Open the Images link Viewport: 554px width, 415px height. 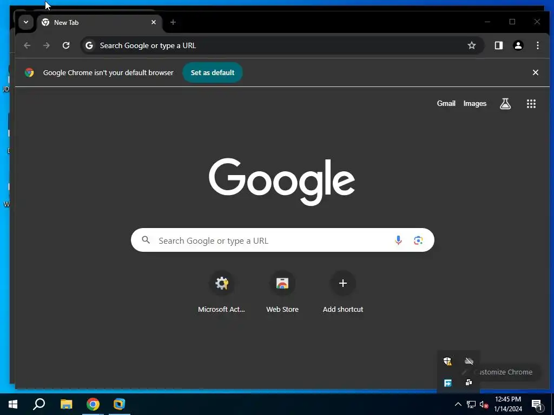tap(475, 104)
